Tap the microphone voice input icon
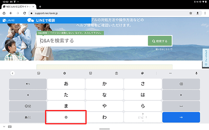The width and height of the screenshot is (209, 130). click(196, 73)
